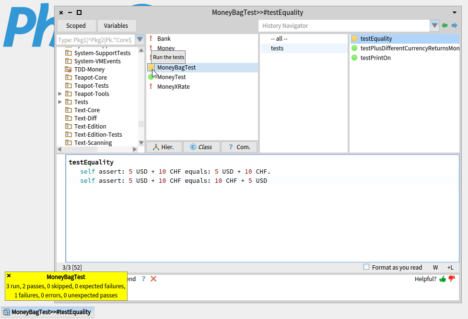Expand the Teapot-Tools package
Viewport: 468px width, 319px height.
tap(60, 94)
